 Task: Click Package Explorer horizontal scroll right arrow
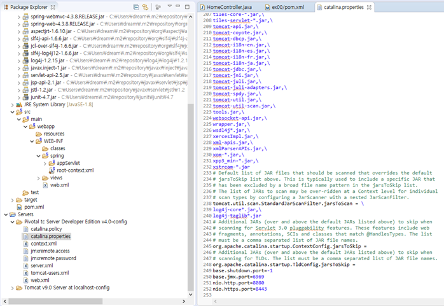click(184, 301)
